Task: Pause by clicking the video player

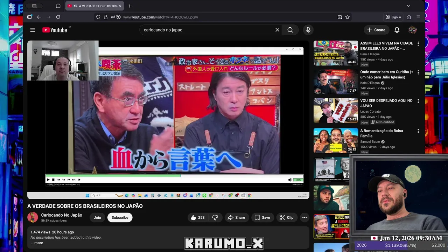Action: (168, 119)
